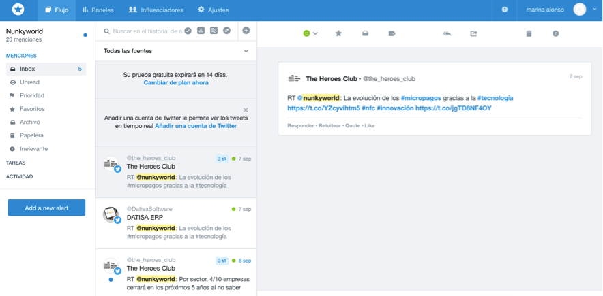Expand the Todas las fuentes dropdown
This screenshot has width=603, height=296.
coord(176,51)
